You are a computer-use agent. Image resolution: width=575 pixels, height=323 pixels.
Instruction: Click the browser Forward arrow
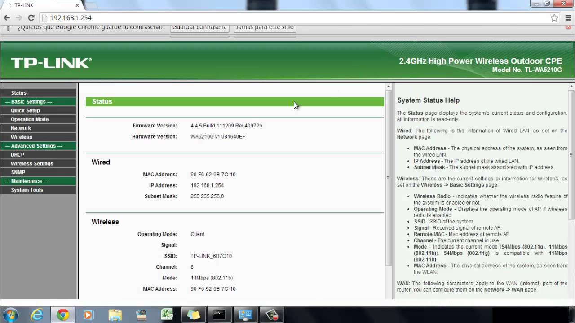[19, 18]
